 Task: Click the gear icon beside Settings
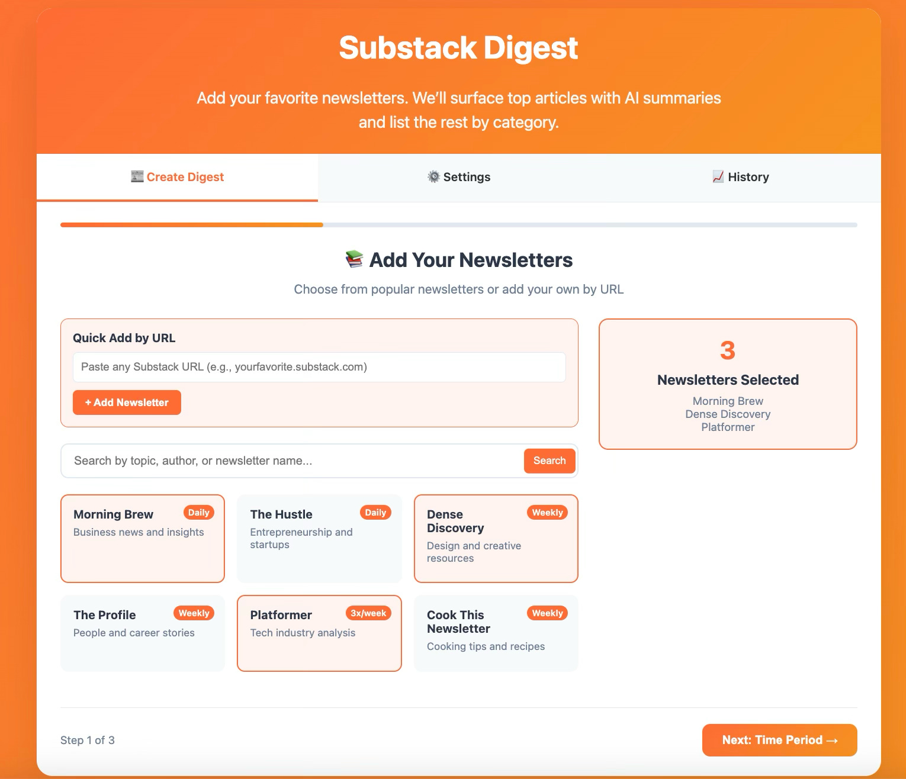tap(434, 176)
